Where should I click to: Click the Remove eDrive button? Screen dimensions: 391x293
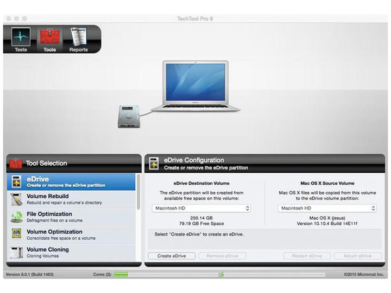[222, 256]
